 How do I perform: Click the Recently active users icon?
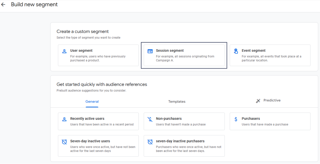64,119
